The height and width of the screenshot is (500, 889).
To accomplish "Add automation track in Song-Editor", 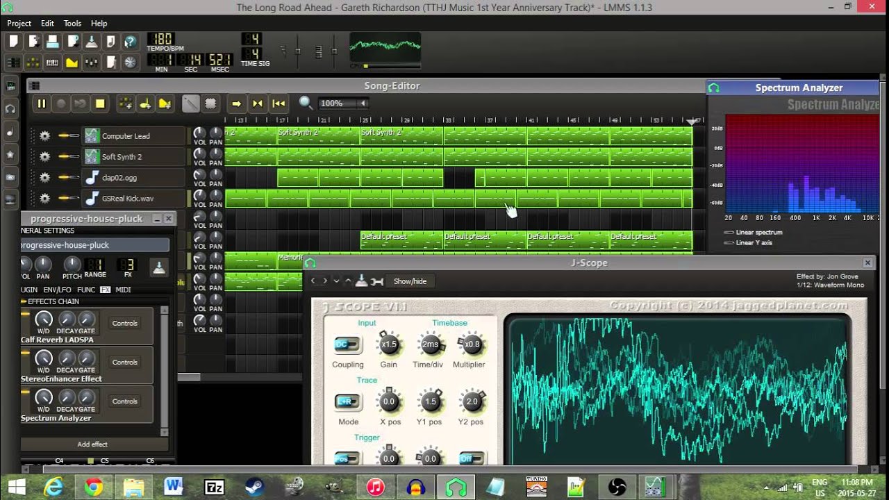I will pos(165,103).
